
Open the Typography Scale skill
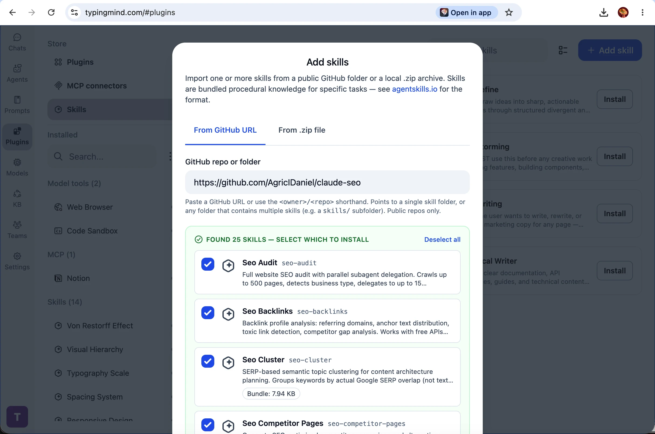point(110,373)
